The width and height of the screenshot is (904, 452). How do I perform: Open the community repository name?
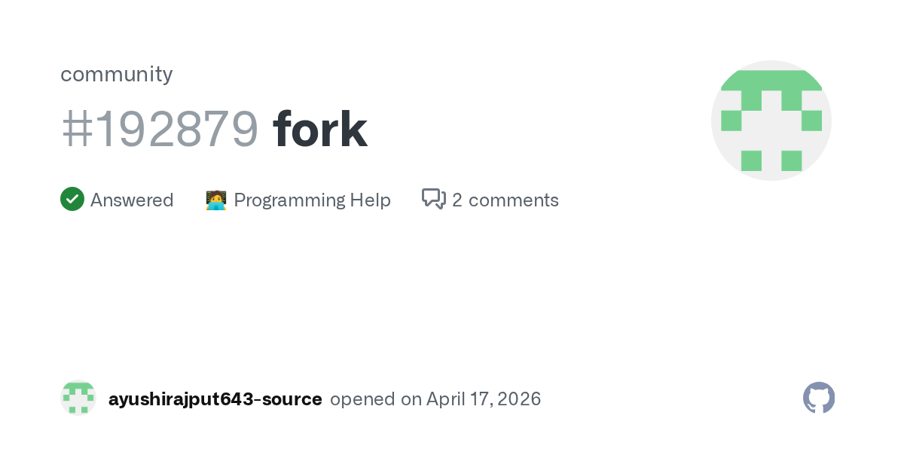[117, 74]
